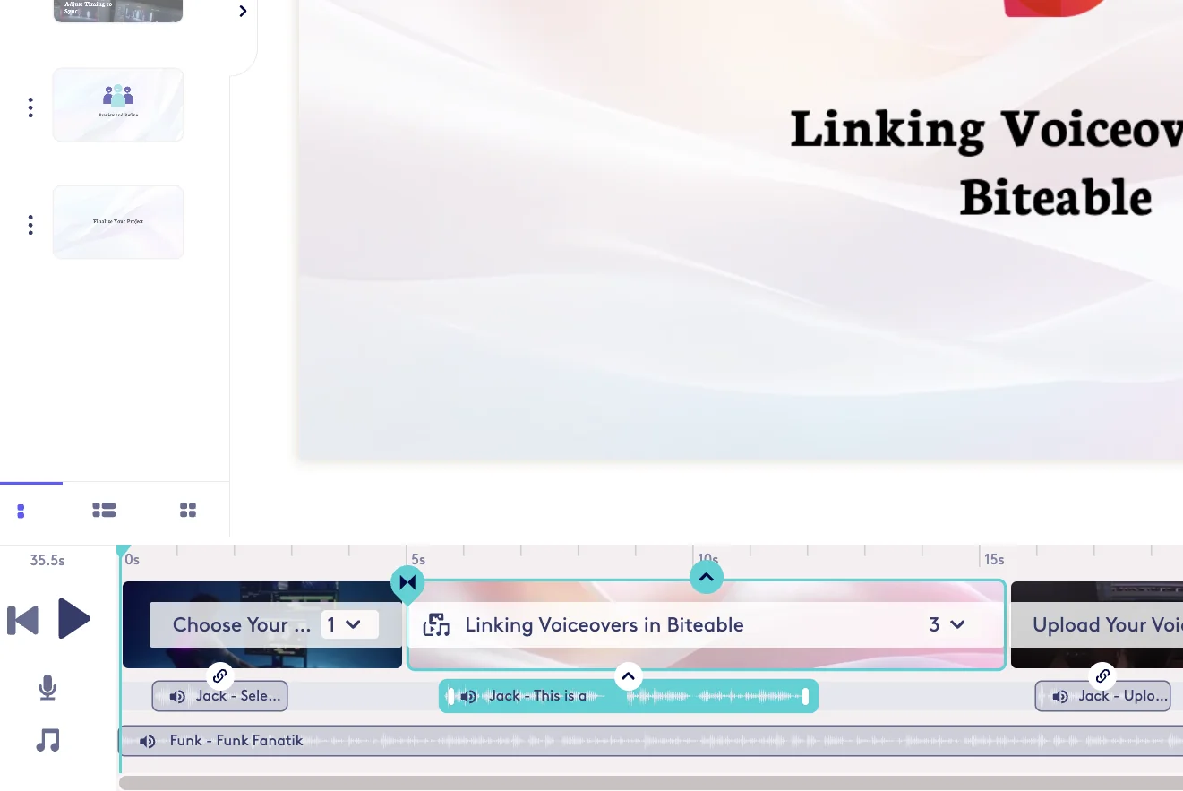Switch to the grid view tab

pos(188,510)
